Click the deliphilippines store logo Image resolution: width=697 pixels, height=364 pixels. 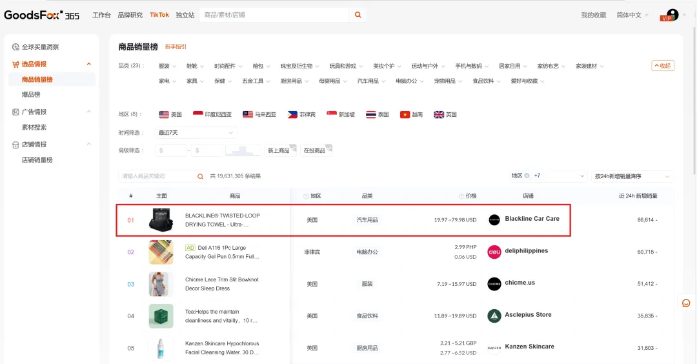[494, 252]
